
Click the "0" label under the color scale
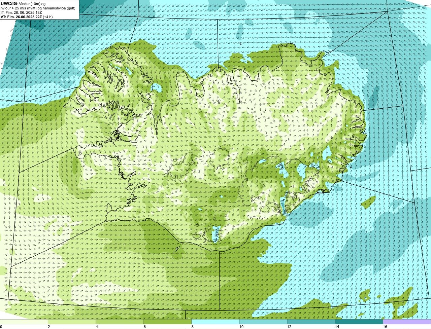(1, 327)
